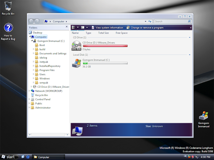Close the Folders pane

pos(67,27)
